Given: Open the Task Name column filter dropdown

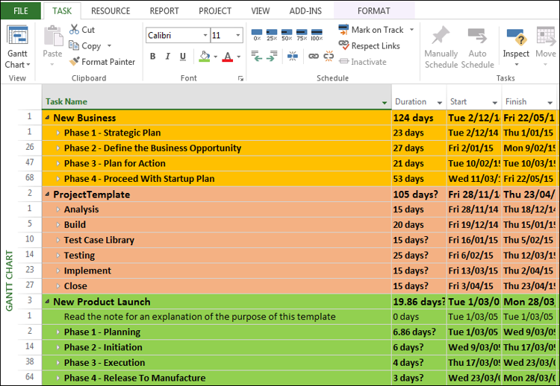Looking at the screenshot, I should [x=385, y=102].
